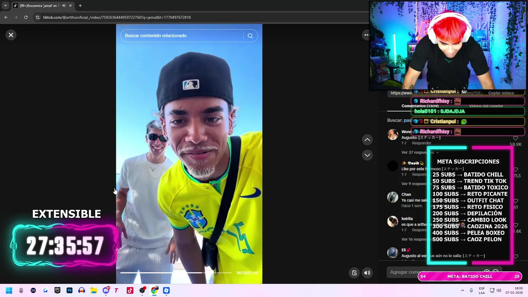Open the tab search dropdown arrow
Image resolution: width=528 pixels, height=297 pixels.
[x=5, y=6]
